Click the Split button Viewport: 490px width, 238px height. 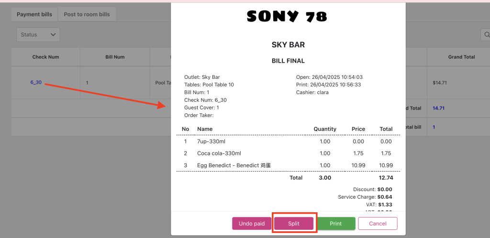[294, 224]
